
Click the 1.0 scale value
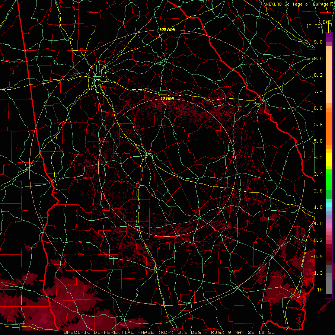(x=318, y=224)
